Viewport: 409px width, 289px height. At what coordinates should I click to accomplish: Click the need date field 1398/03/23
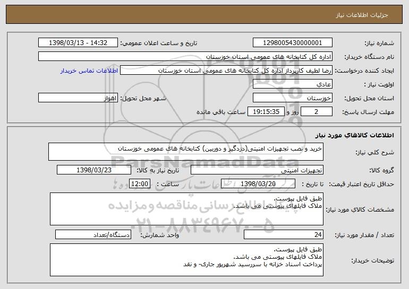click(x=94, y=170)
